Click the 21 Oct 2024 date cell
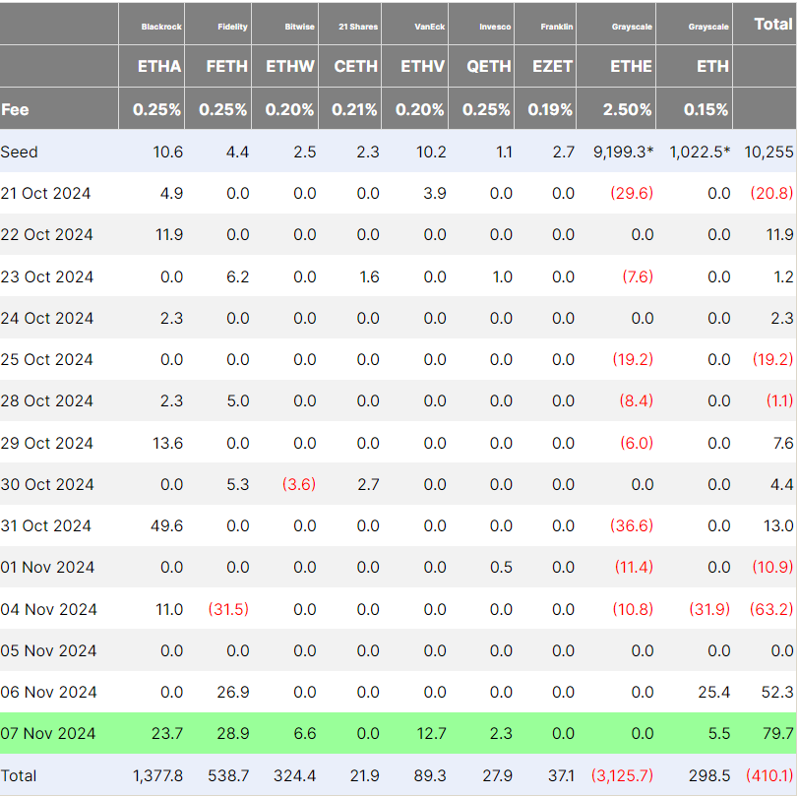This screenshot has width=799, height=796. point(46,193)
